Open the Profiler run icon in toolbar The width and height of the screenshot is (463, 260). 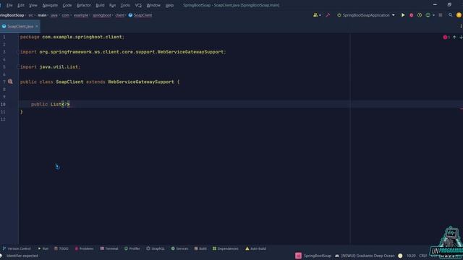coord(428,15)
